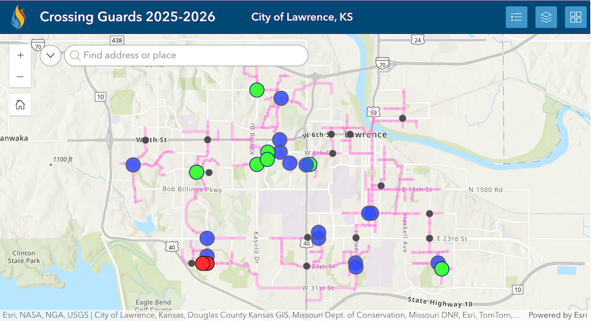Click the Esri attribution text at bottom left
This screenshot has height=321, width=591.
coord(11,315)
